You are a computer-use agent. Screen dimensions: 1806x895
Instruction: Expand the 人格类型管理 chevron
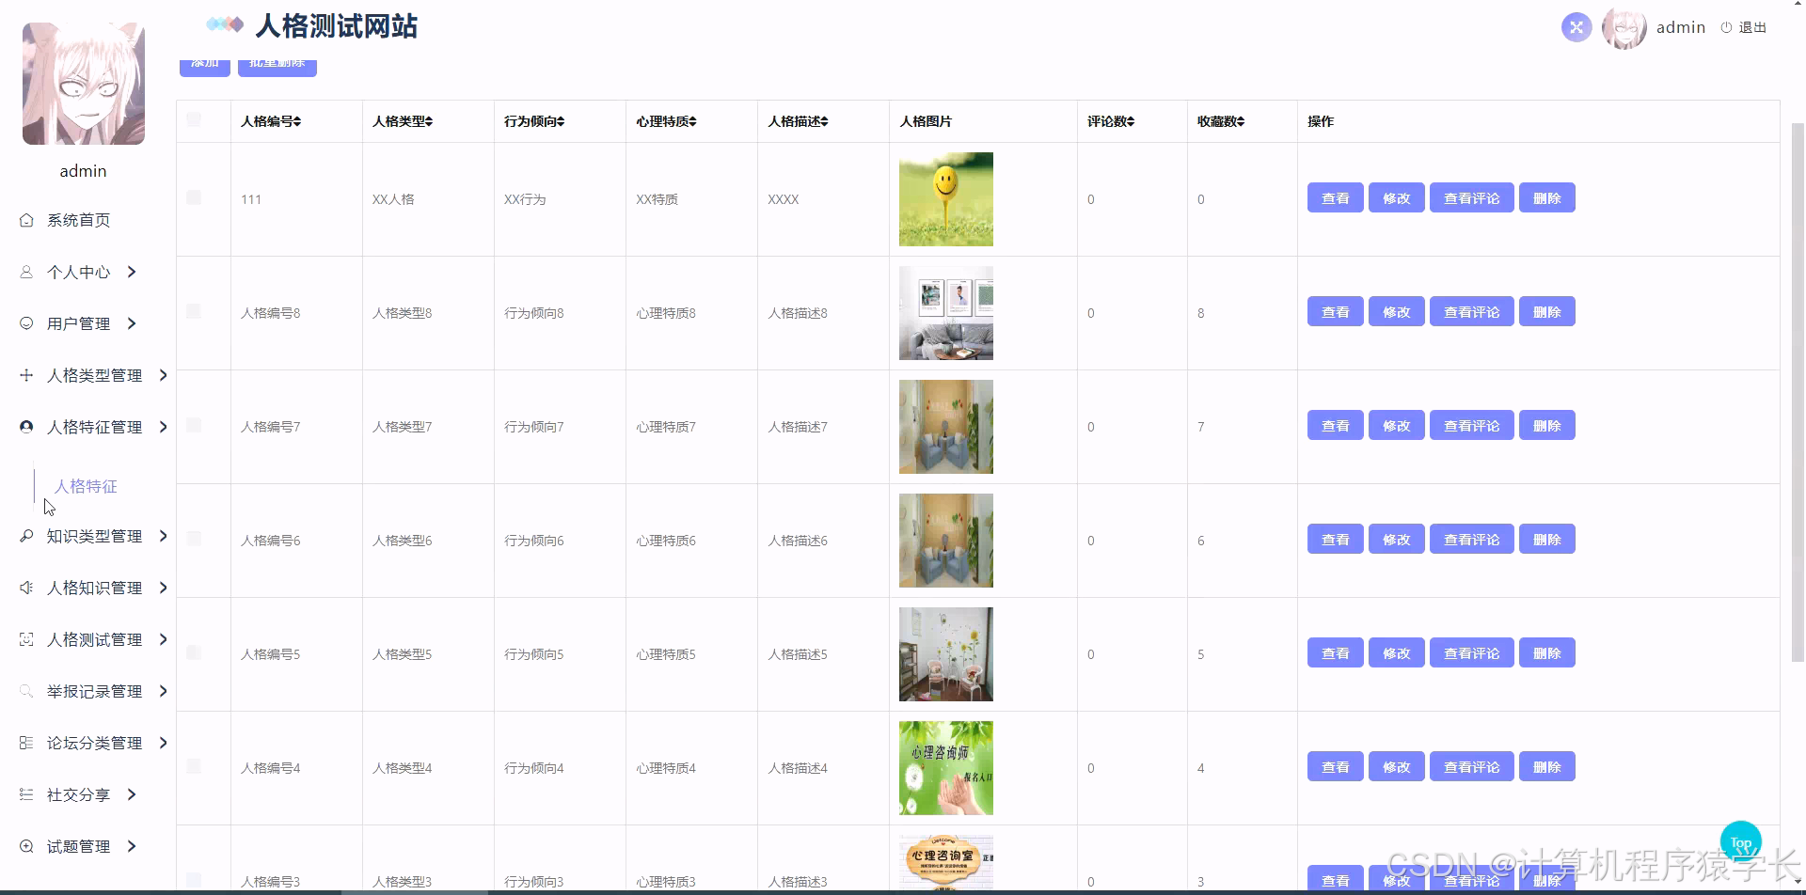163,375
